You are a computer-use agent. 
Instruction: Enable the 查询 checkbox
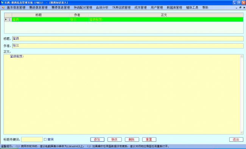point(45,139)
